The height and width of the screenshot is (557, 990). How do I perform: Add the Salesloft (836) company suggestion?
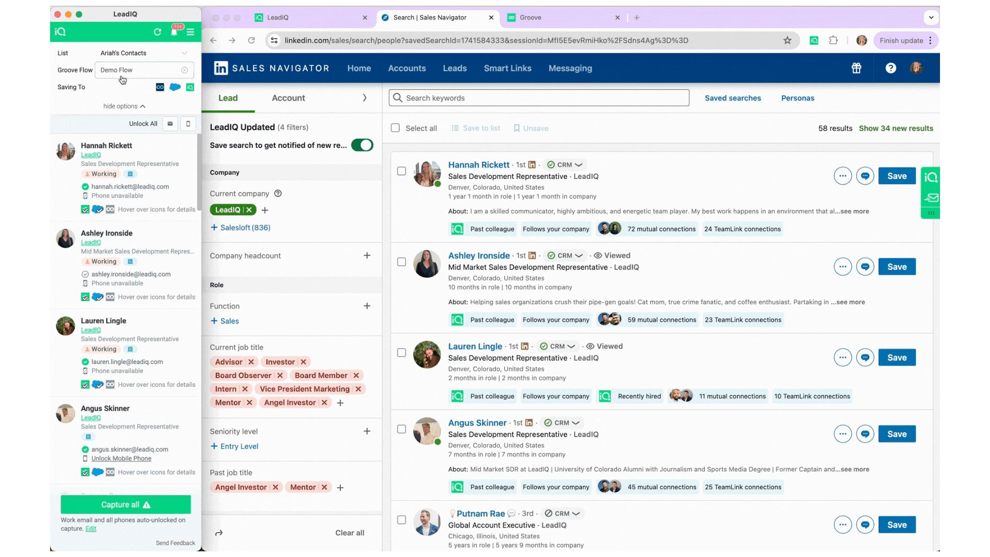pos(240,227)
